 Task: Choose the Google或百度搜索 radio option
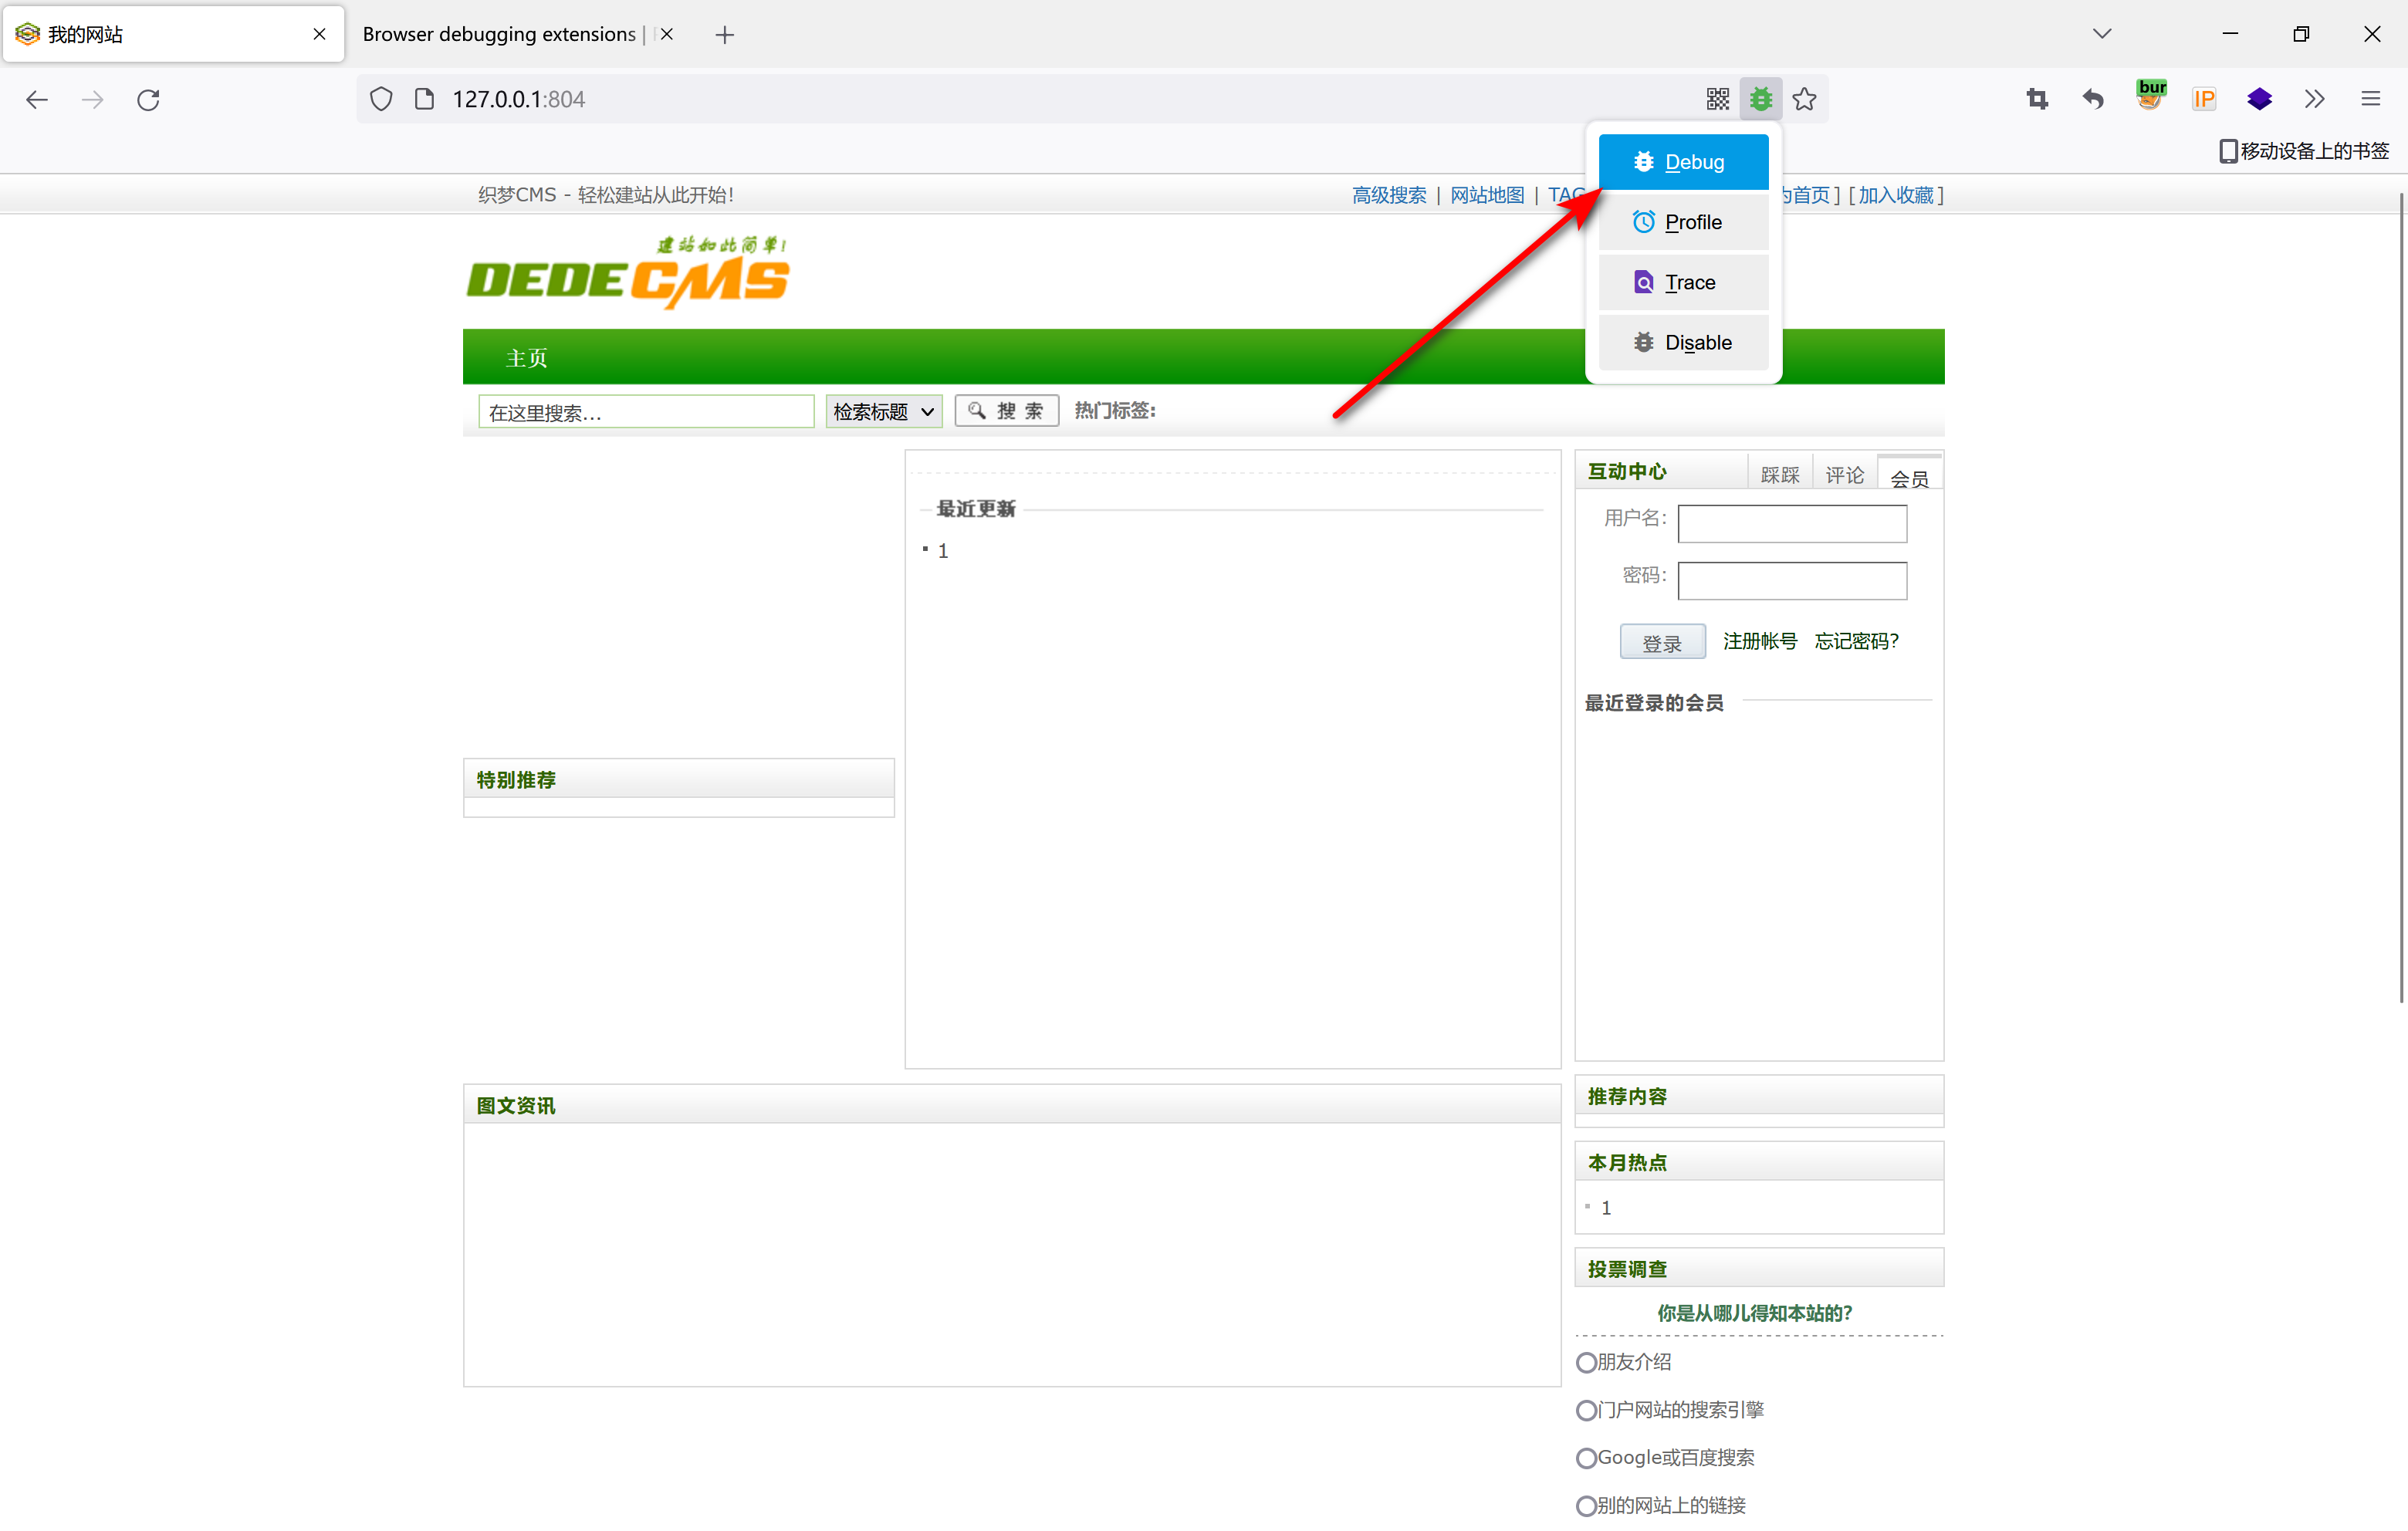pyautogui.click(x=1586, y=1458)
